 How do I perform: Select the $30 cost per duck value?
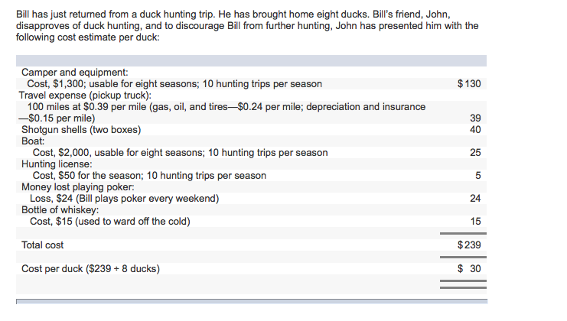(469, 269)
